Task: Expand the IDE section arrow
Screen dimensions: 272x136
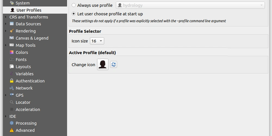Action: (6, 116)
